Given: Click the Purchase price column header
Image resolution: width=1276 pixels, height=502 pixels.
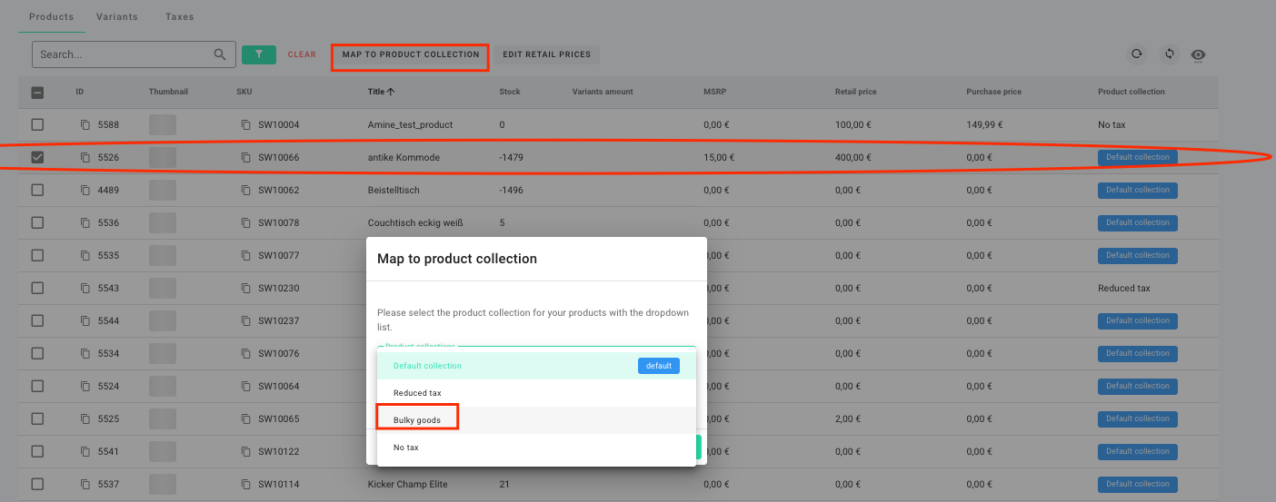Looking at the screenshot, I should click(x=993, y=92).
